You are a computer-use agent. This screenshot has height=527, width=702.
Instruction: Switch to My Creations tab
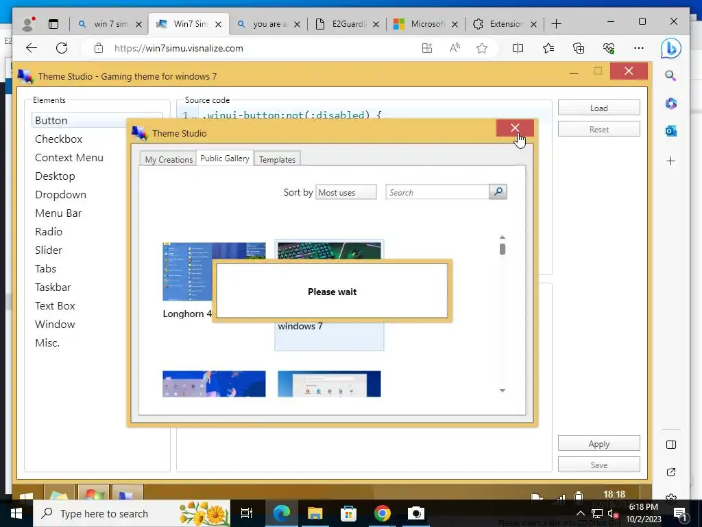pyautogui.click(x=169, y=159)
